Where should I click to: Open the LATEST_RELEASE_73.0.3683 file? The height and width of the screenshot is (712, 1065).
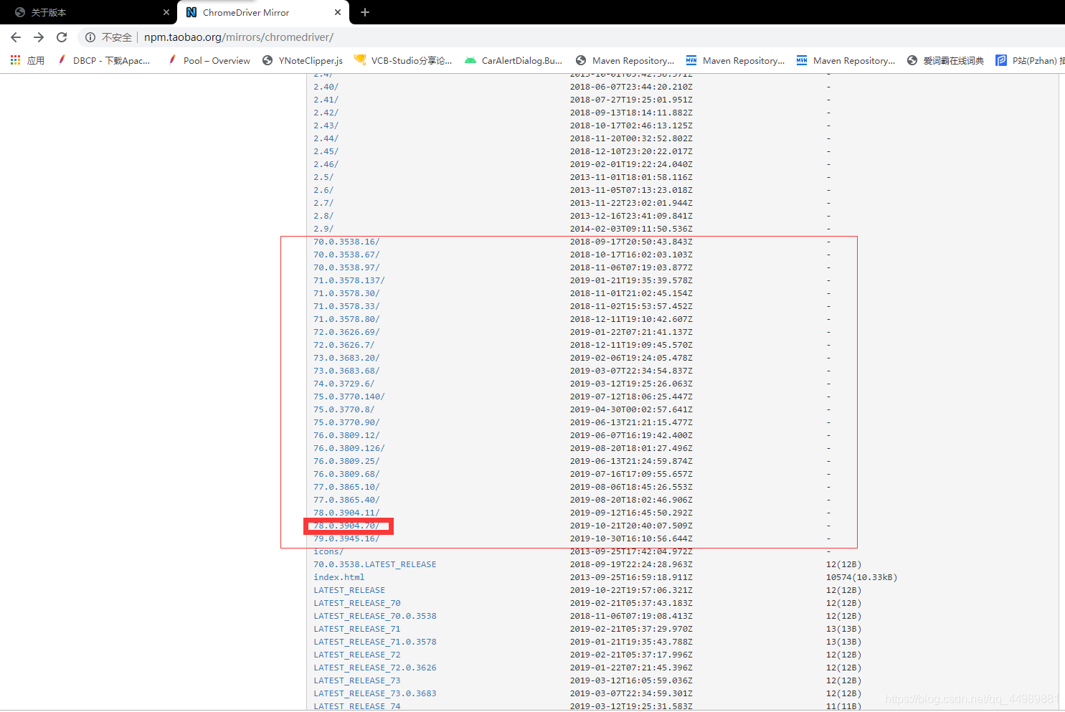tap(375, 693)
